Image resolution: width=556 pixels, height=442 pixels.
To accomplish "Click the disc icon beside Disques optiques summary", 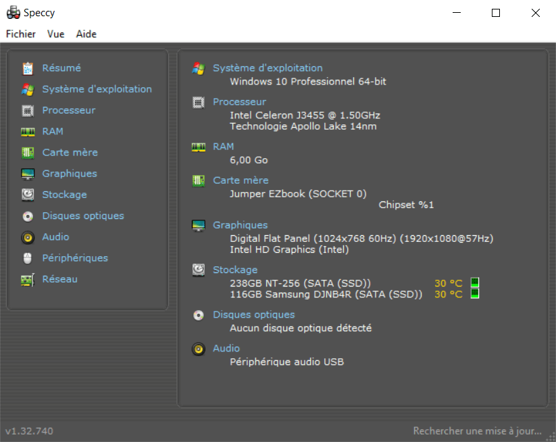I will [198, 315].
